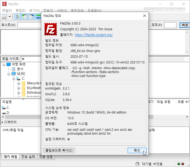The width and height of the screenshot is (190, 167).
Task: Select C: drive in local tree
Action: (23, 78)
